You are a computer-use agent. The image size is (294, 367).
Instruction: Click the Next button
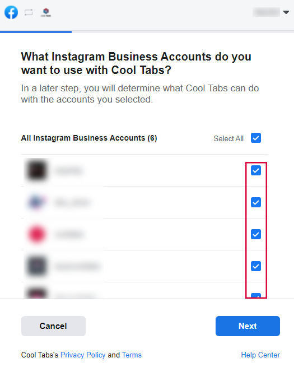click(248, 326)
